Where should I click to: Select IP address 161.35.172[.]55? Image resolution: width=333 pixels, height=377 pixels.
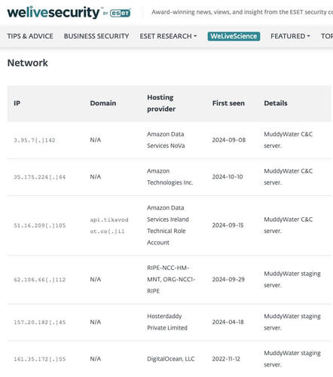point(40,359)
